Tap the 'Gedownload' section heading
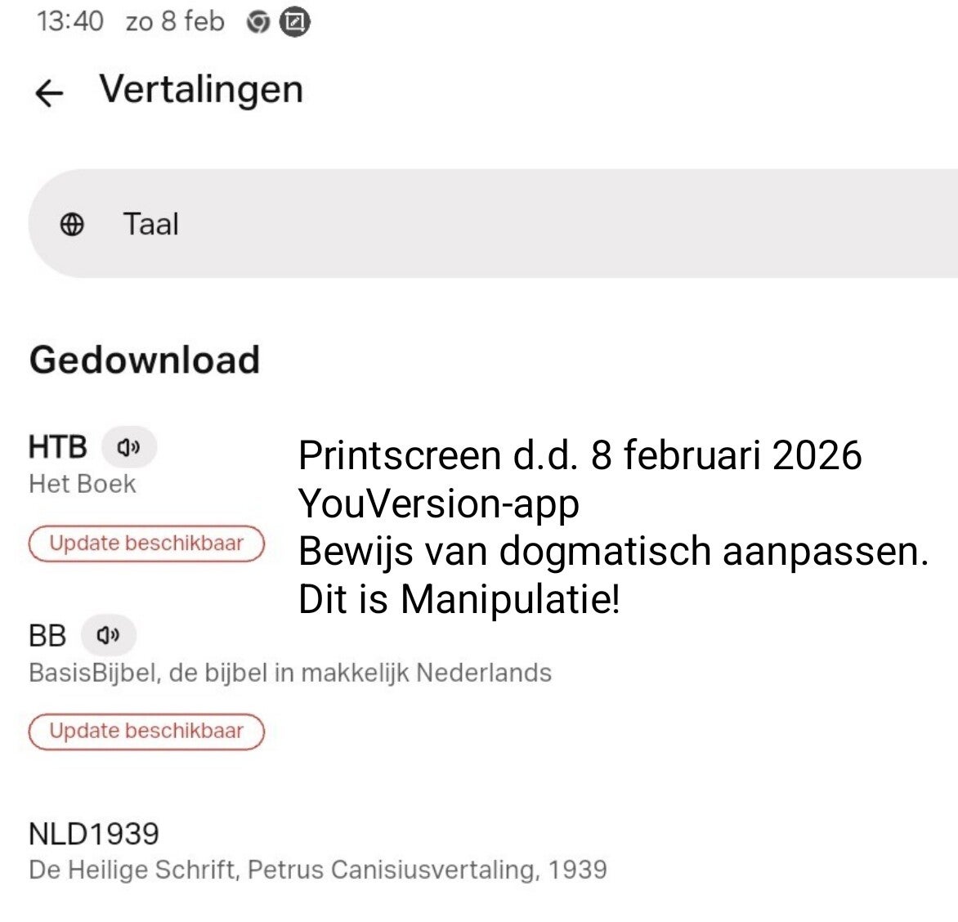The height and width of the screenshot is (922, 958). 145,360
